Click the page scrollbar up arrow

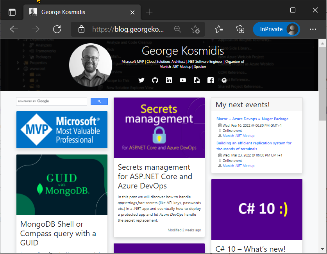tap(322, 44)
